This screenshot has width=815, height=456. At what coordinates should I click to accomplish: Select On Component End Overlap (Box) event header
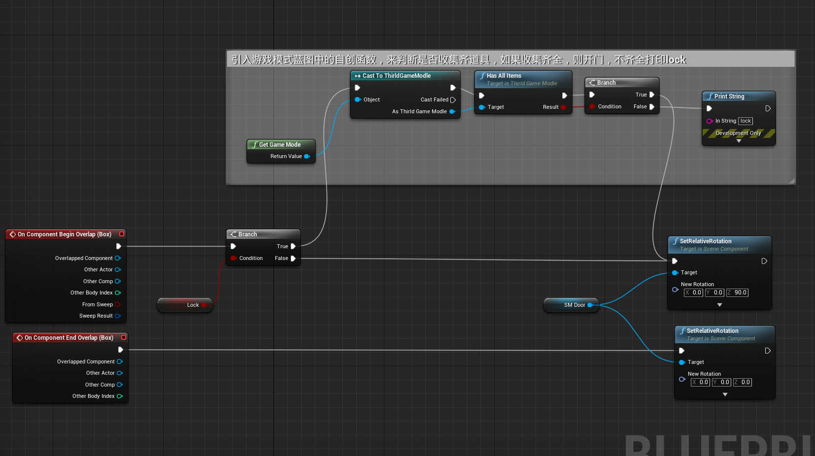[70, 338]
